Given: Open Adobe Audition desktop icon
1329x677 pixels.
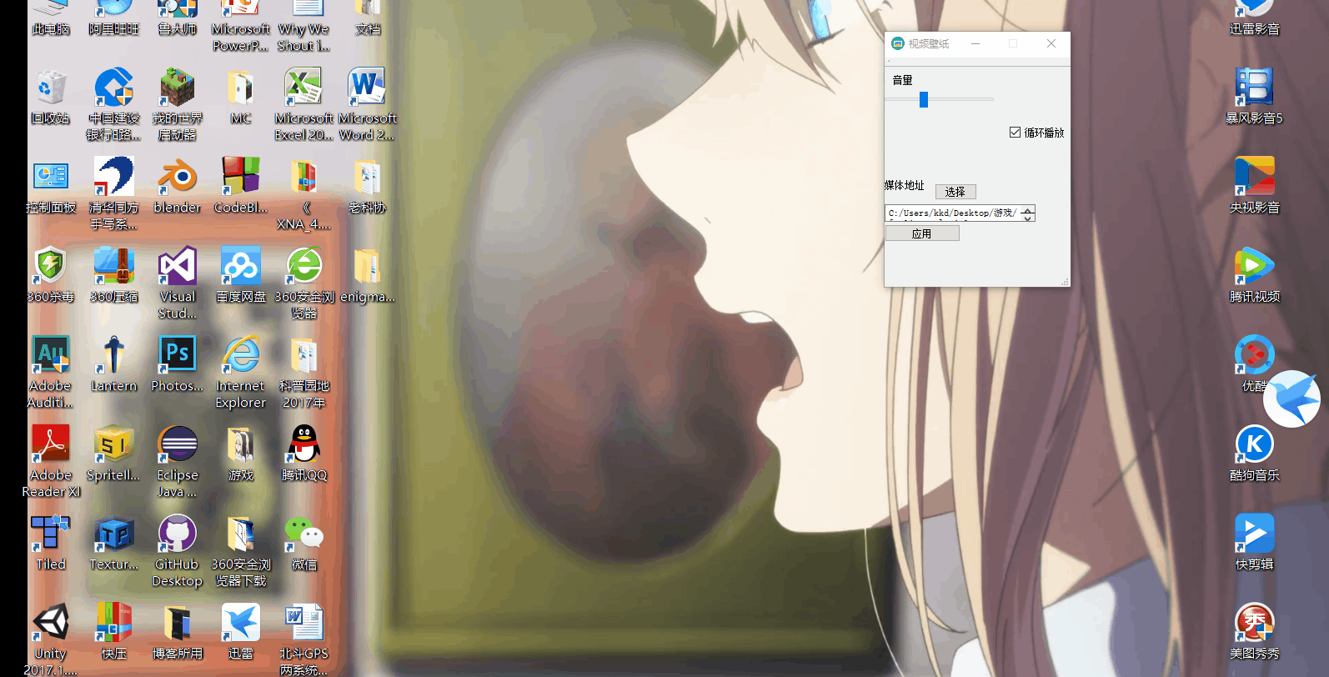Looking at the screenshot, I should pyautogui.click(x=51, y=354).
